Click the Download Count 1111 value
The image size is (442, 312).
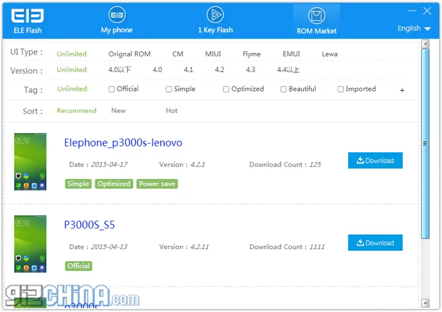click(x=317, y=247)
